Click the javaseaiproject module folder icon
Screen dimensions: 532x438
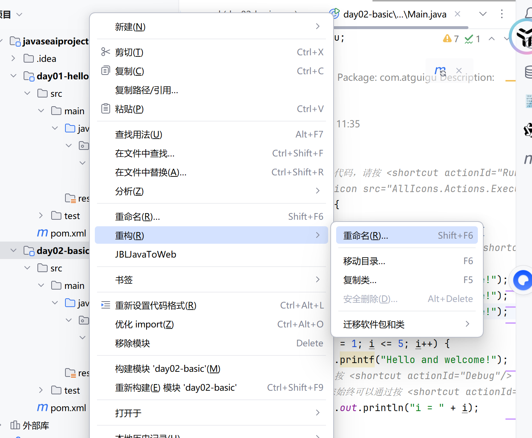coord(15,41)
